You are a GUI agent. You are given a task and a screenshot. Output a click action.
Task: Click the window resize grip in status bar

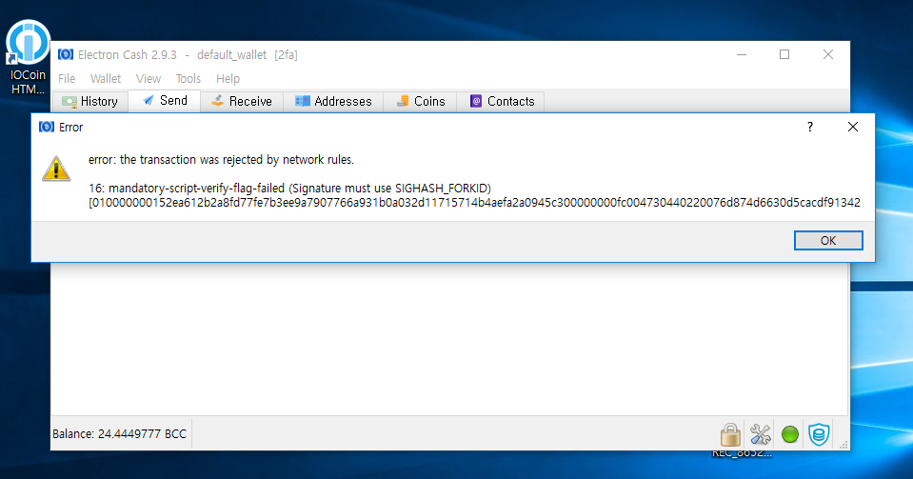pyautogui.click(x=843, y=445)
